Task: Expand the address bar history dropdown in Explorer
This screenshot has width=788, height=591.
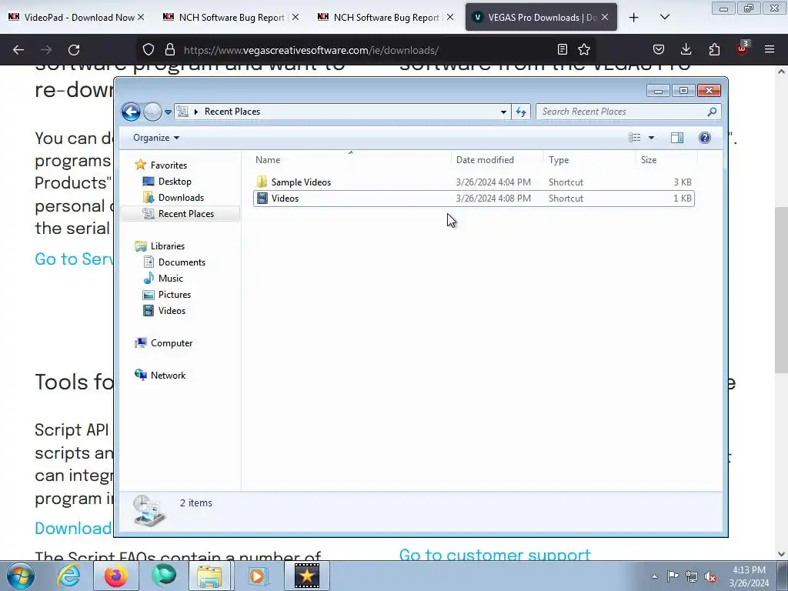Action: 503,112
